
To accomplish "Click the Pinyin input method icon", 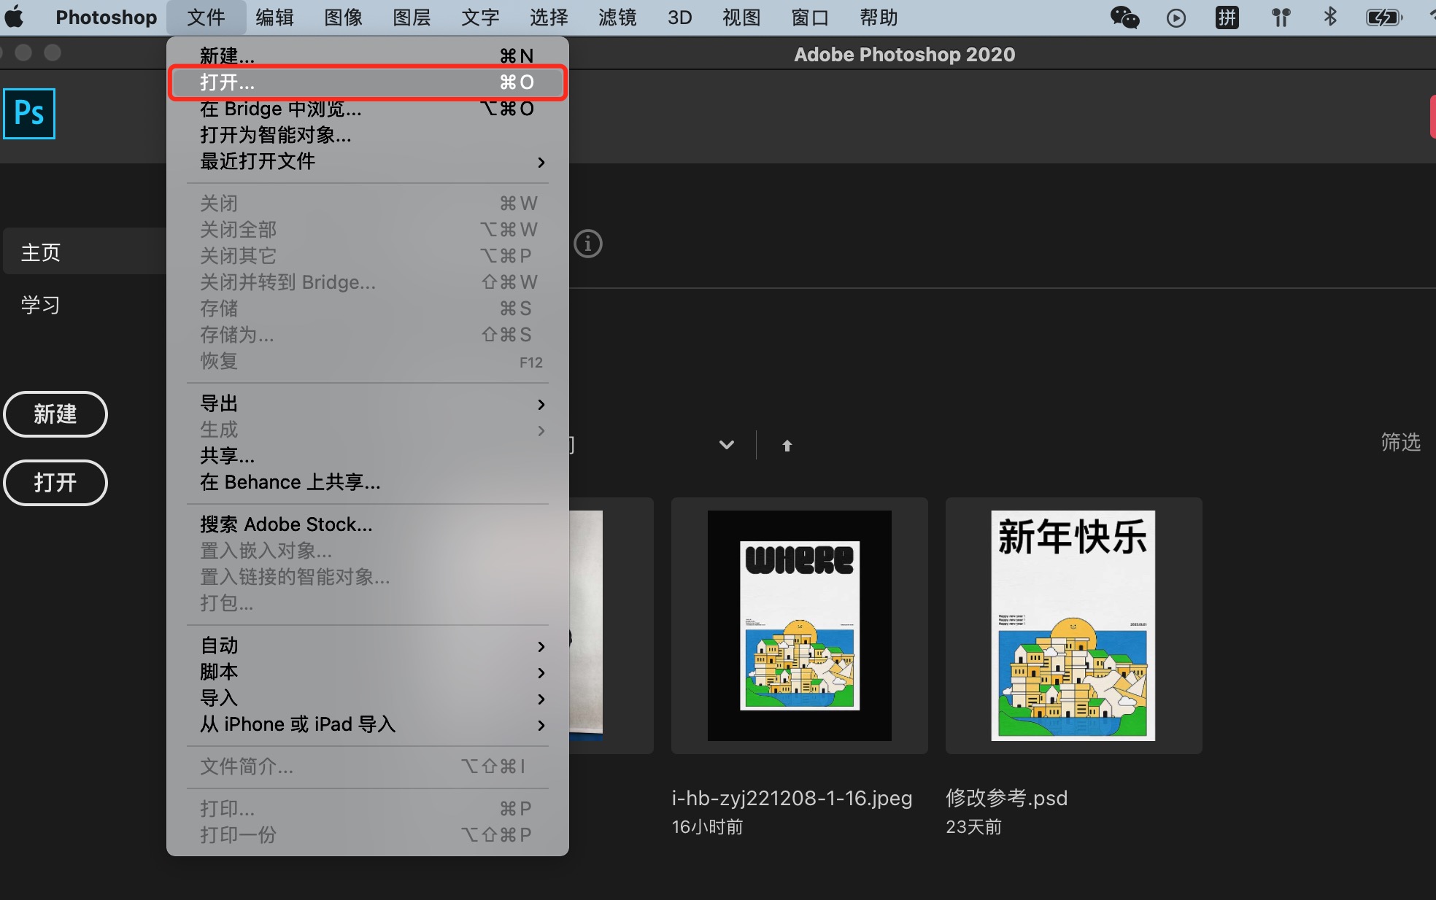I will tap(1227, 18).
